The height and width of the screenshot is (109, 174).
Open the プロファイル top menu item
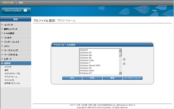8,3
